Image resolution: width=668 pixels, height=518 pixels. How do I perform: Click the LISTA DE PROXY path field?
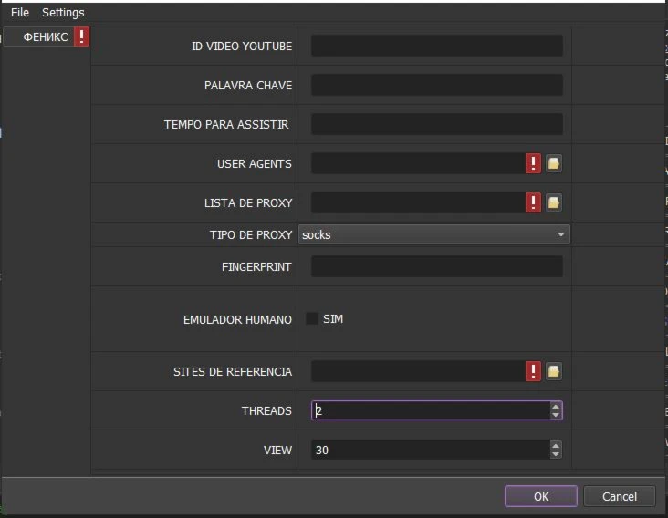tap(418, 202)
